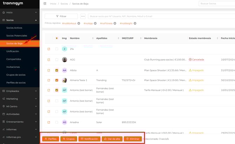Open external link icon for 2fa row
The height and width of the screenshot is (144, 235).
tap(49, 49)
